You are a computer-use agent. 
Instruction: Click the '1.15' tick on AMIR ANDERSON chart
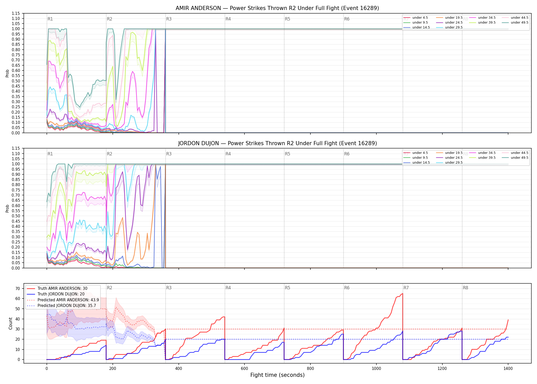16,13
